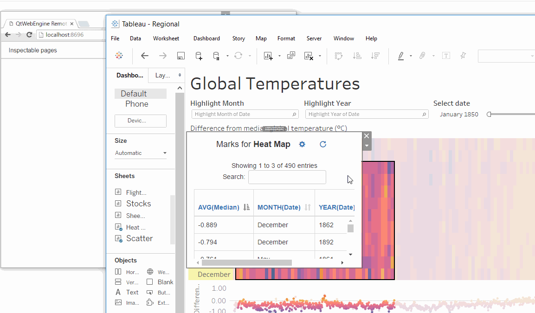535x313 pixels.
Task: Click the Clear Sheet toolbar icon
Action: point(309,56)
